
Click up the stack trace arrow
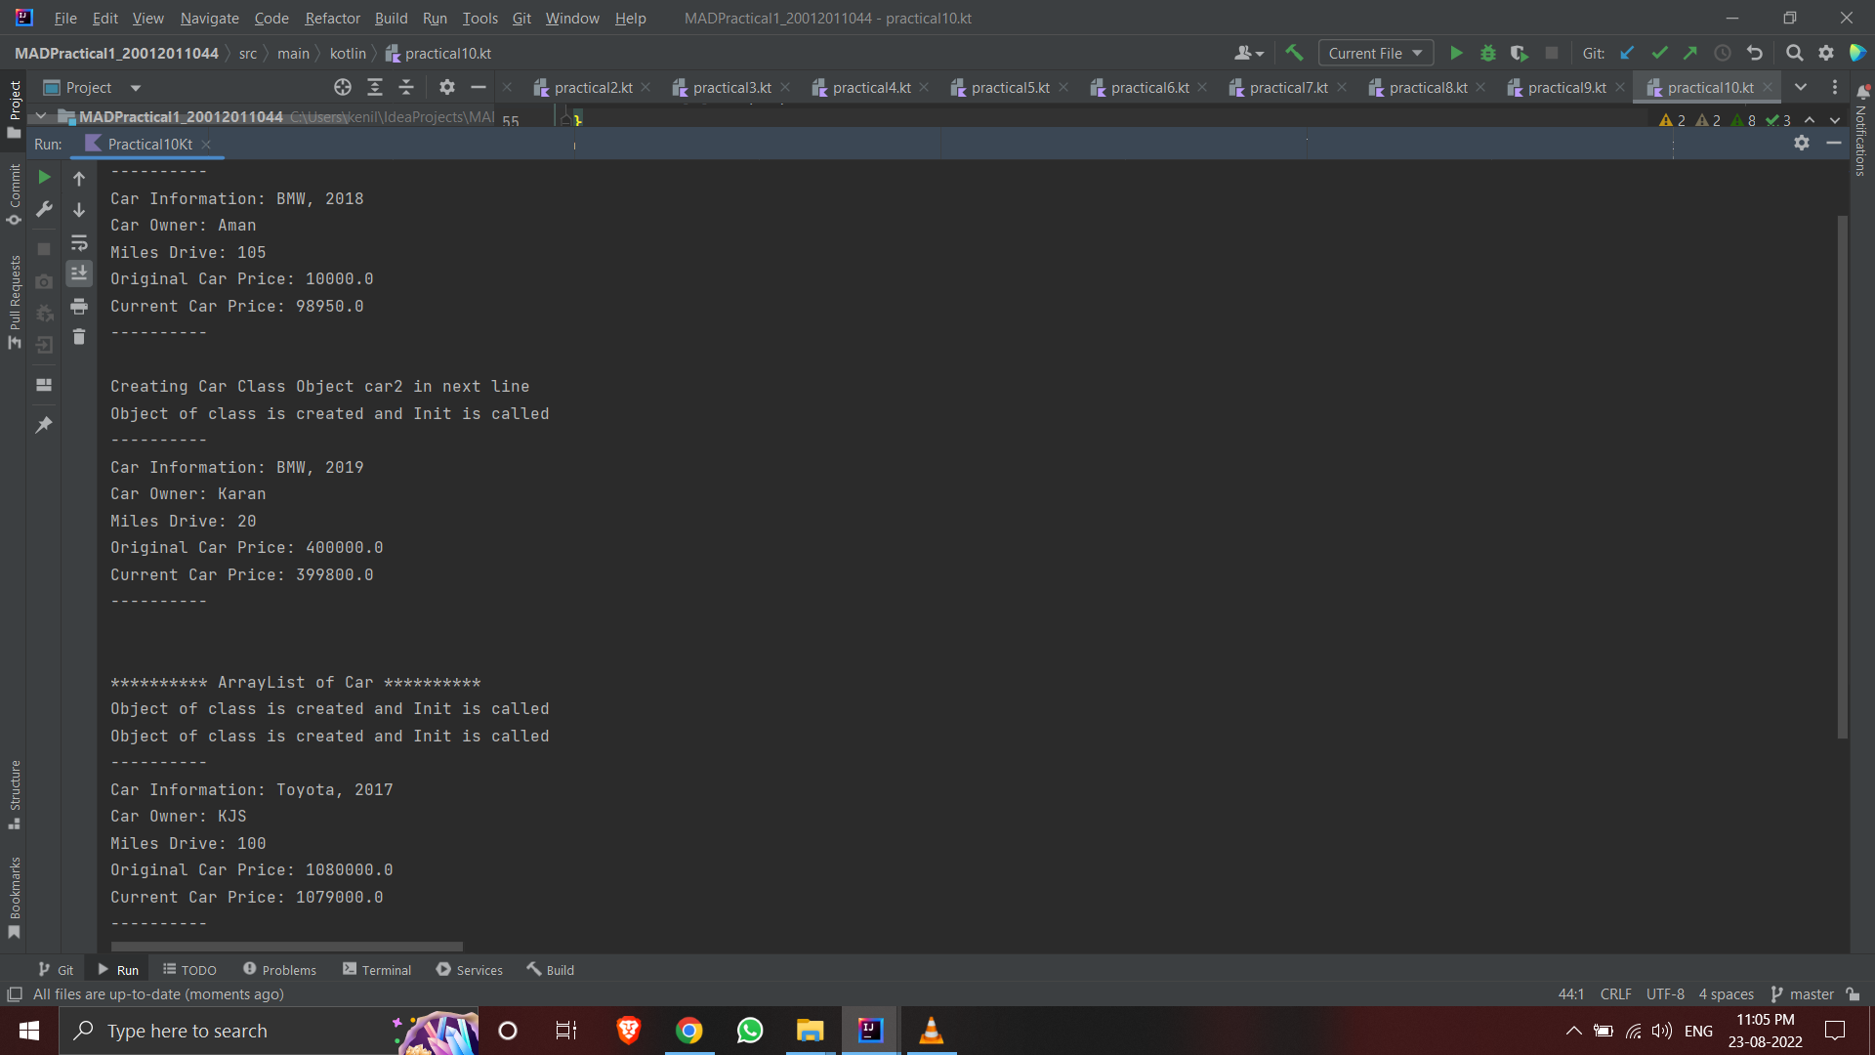coord(79,178)
